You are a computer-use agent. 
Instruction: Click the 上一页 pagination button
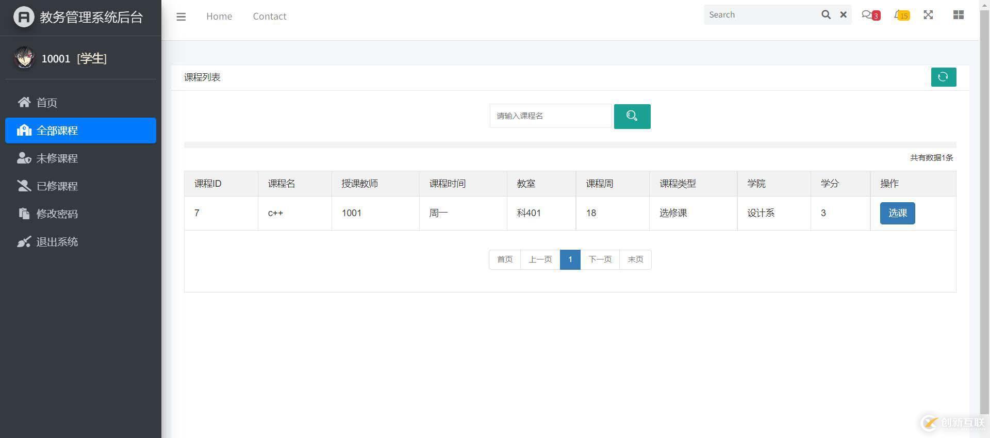point(540,259)
